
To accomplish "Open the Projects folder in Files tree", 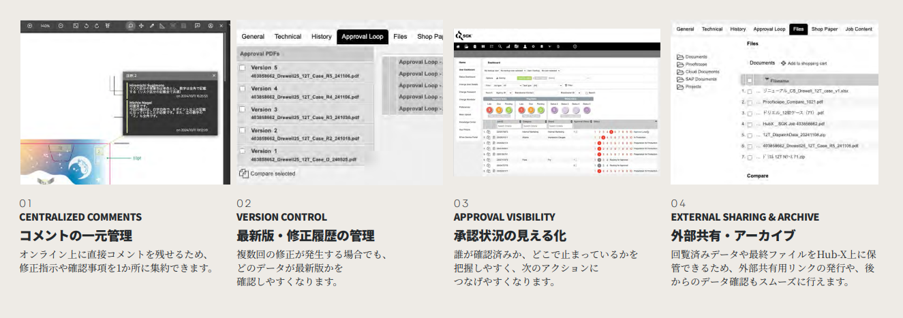I will [x=689, y=86].
